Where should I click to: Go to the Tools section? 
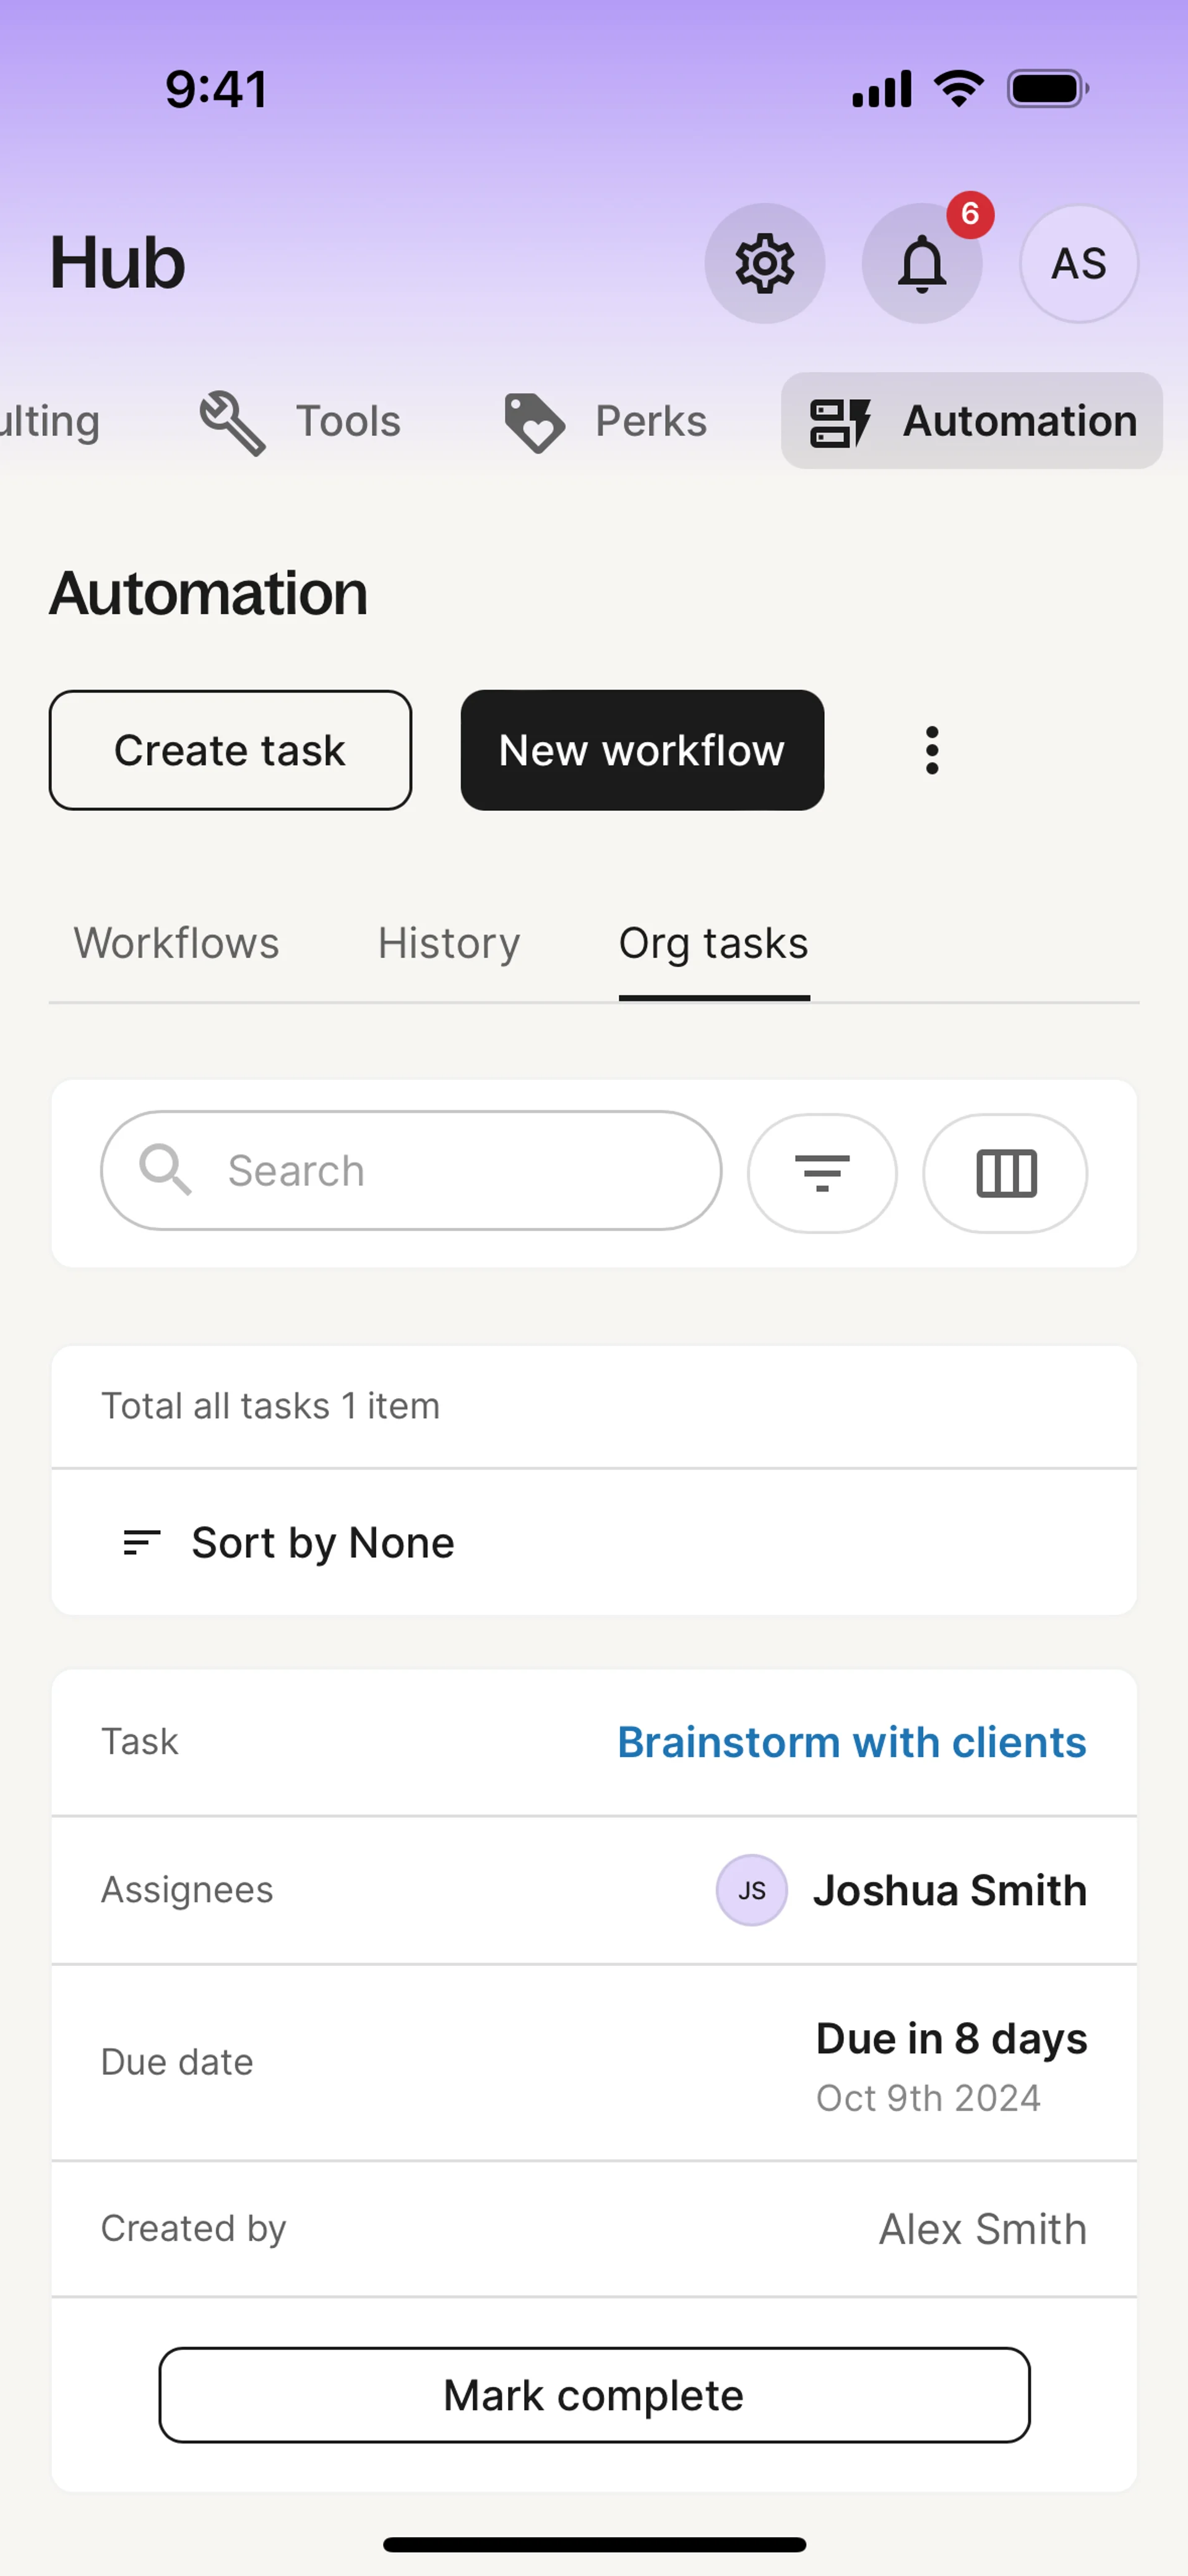[x=300, y=421]
